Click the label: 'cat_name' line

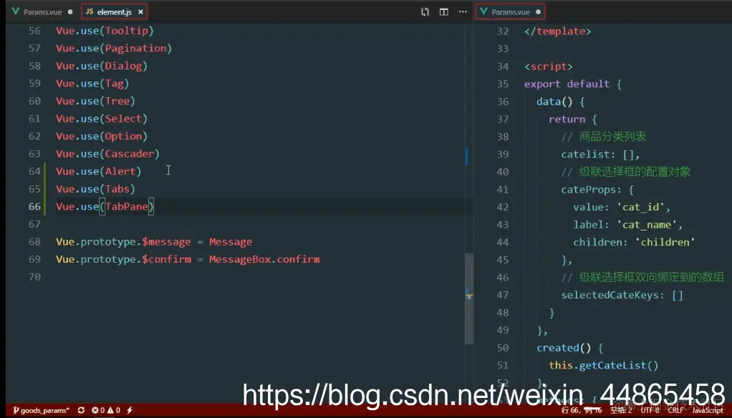pyautogui.click(x=628, y=225)
